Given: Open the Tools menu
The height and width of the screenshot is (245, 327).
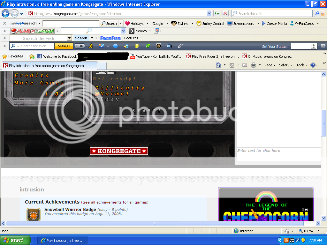Looking at the screenshot, I should coord(302,65).
